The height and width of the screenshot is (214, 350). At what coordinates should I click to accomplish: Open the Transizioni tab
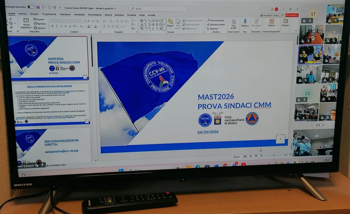coord(65,14)
